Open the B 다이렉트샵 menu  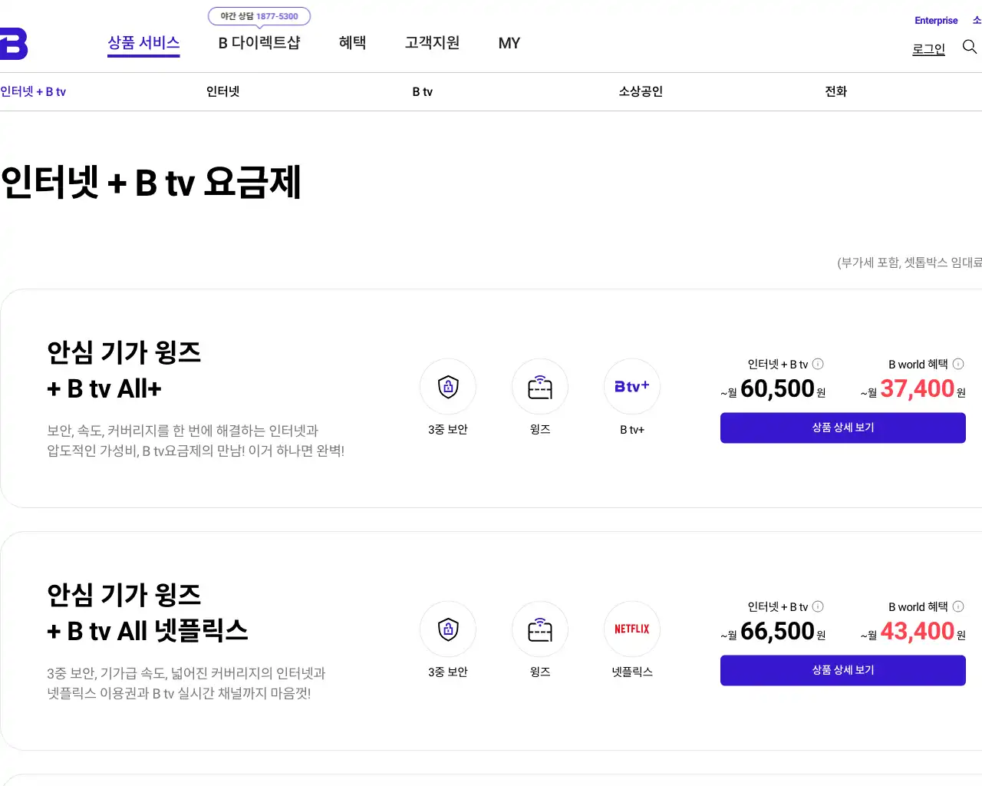point(259,43)
